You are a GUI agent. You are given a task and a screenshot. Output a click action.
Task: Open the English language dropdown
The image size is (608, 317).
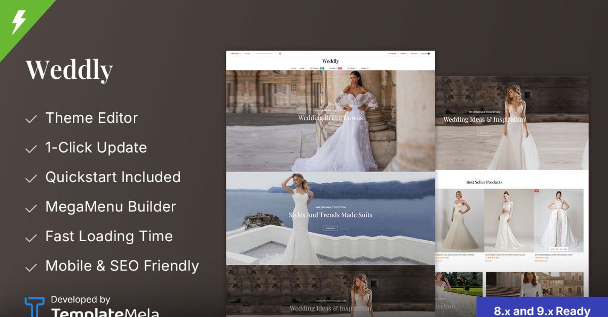[x=236, y=53]
